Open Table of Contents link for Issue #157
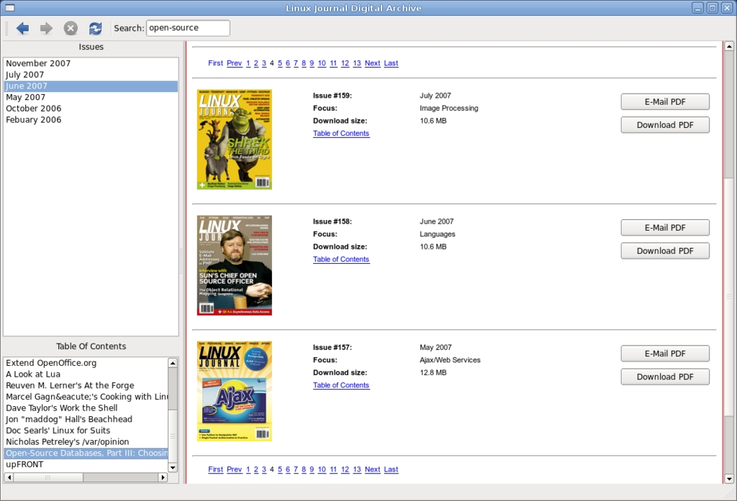 coord(341,385)
